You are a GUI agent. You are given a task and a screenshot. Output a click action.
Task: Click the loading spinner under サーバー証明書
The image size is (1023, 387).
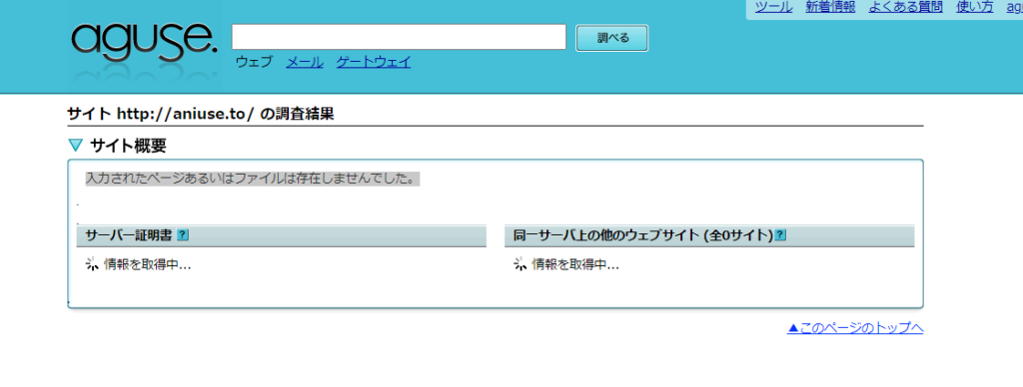point(91,264)
